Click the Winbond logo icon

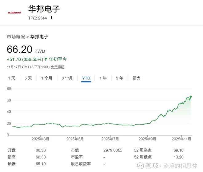[x=14, y=13]
